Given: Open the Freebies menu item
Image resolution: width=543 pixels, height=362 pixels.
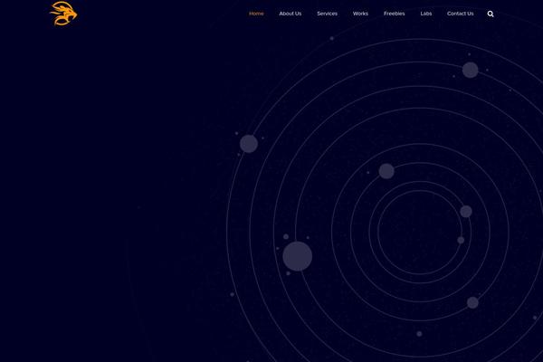Looking at the screenshot, I should pos(394,14).
